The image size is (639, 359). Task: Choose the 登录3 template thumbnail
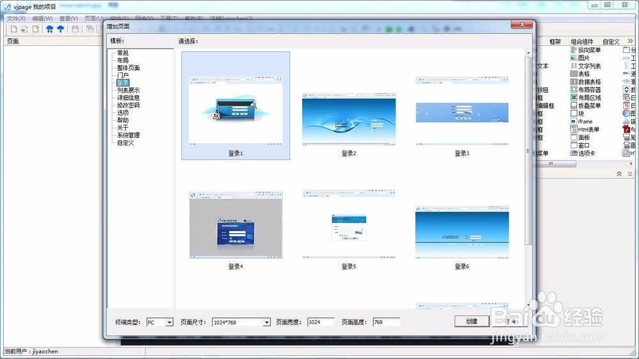click(462, 111)
